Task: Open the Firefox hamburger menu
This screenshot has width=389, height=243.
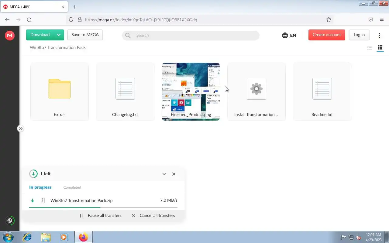Action: [382, 20]
